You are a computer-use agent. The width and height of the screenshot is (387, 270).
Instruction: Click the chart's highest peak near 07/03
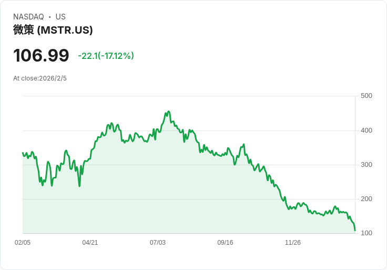coord(169,112)
